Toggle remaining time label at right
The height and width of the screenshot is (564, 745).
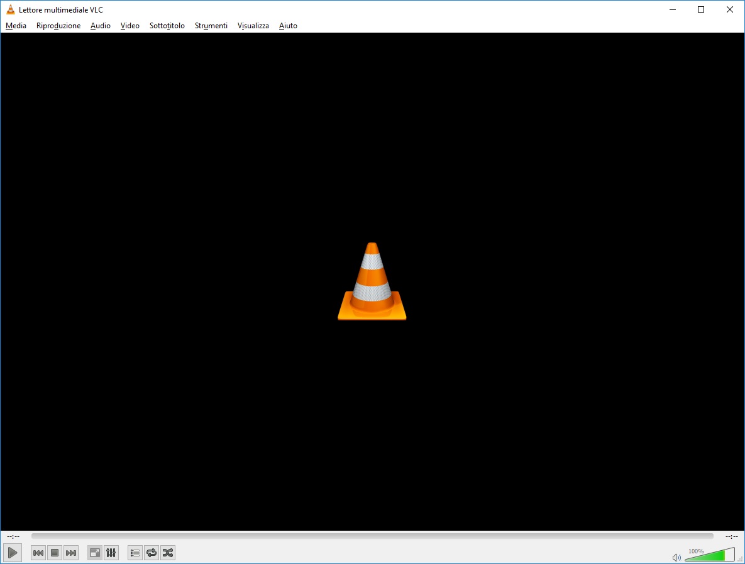pyautogui.click(x=731, y=536)
